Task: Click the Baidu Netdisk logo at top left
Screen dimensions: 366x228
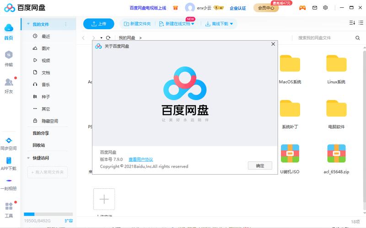Action: [x=25, y=8]
